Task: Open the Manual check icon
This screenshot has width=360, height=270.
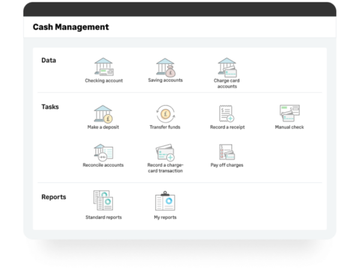Action: (x=290, y=113)
